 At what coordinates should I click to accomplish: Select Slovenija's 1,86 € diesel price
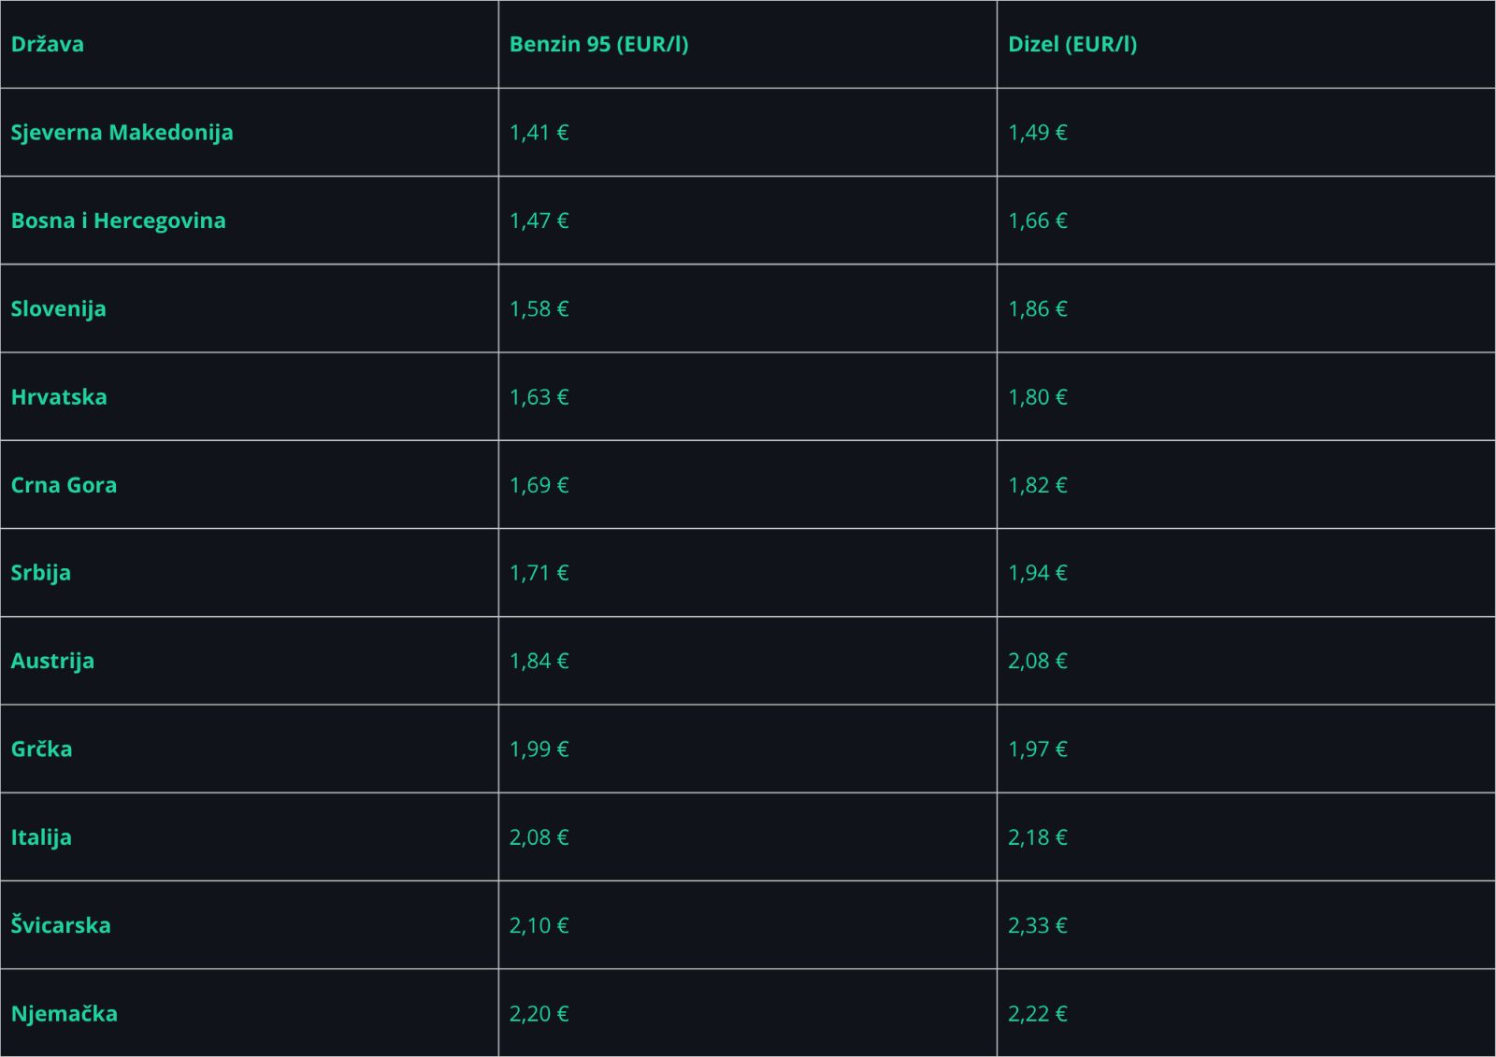(x=1038, y=308)
